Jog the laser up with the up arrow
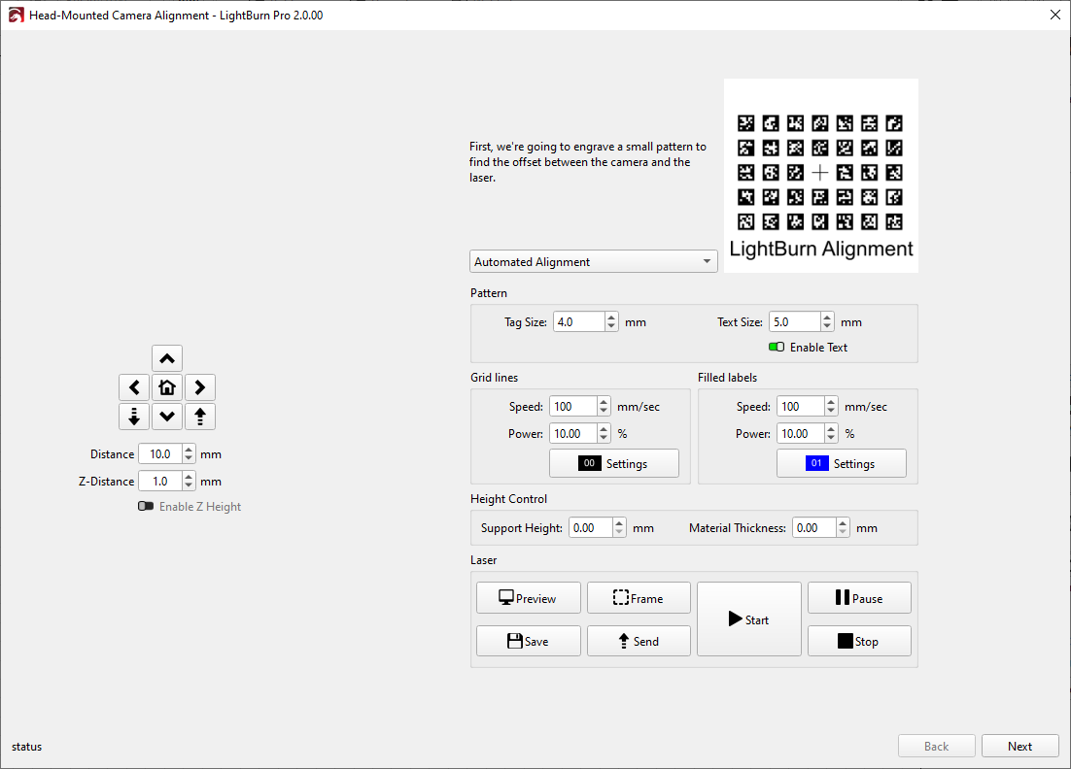The height and width of the screenshot is (769, 1071). coord(167,358)
